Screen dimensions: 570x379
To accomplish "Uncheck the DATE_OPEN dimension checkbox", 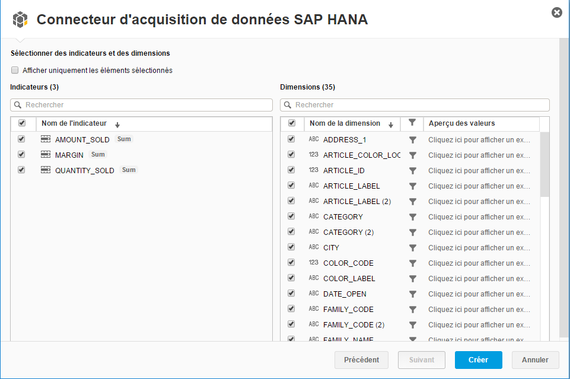I will tap(291, 293).
